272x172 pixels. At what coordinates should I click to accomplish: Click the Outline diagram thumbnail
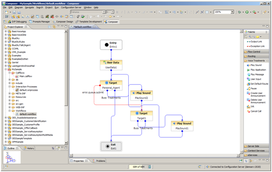coord(12,157)
